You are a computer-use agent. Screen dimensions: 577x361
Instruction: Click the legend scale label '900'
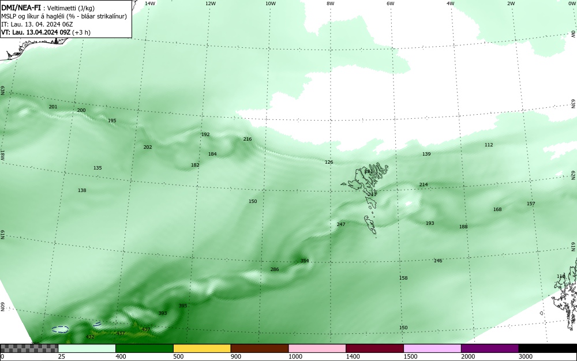[236, 356]
